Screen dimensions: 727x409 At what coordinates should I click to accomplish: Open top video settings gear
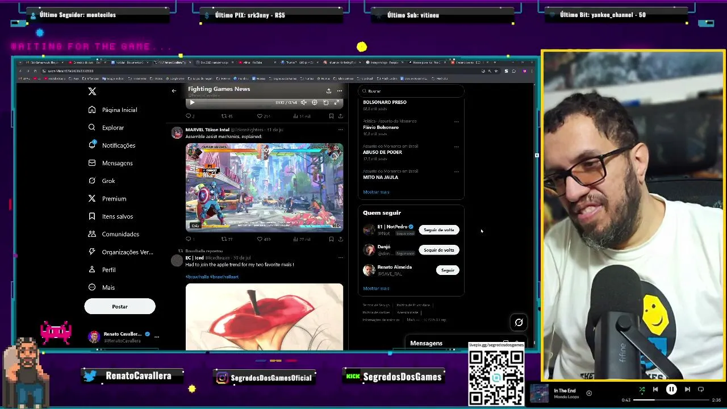[x=315, y=103]
